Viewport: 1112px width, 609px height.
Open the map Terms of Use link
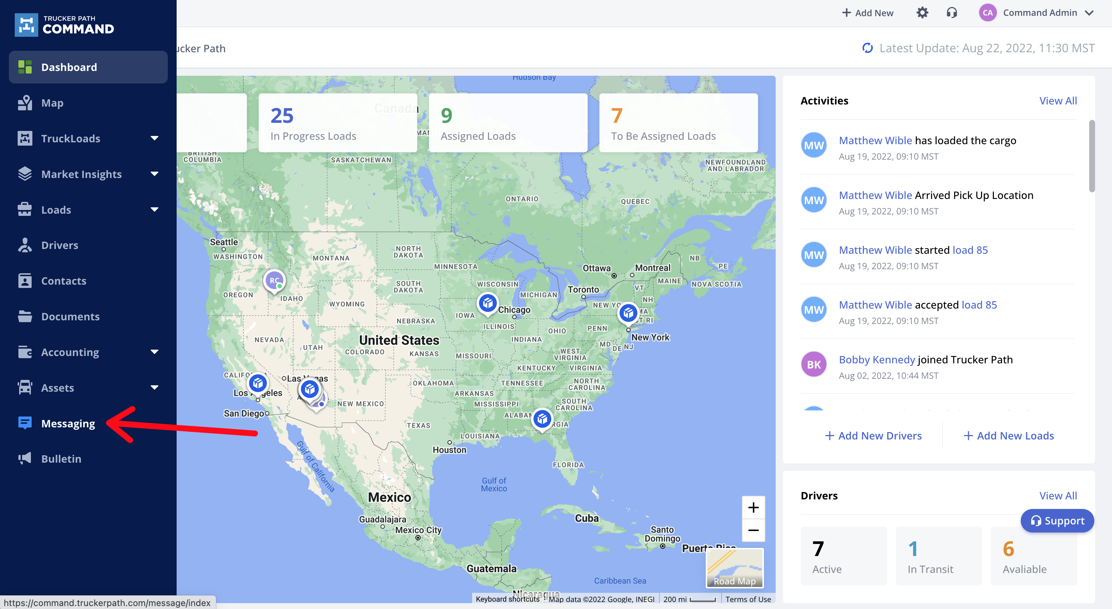point(748,599)
